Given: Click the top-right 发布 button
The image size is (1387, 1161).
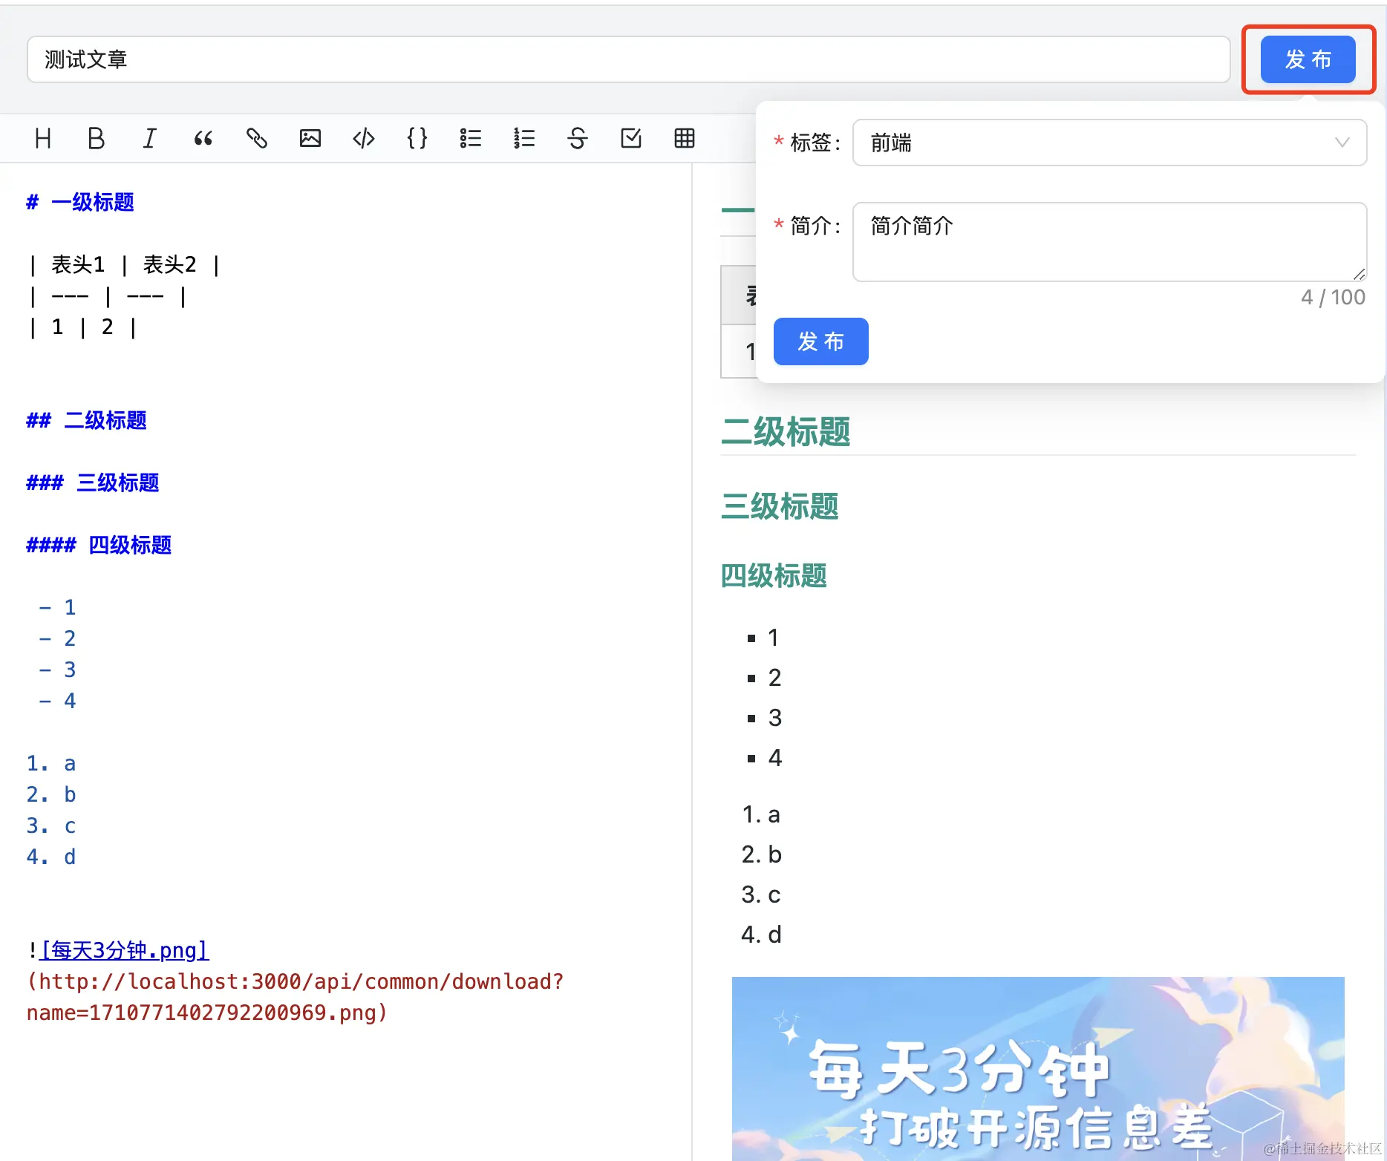Looking at the screenshot, I should (x=1308, y=59).
